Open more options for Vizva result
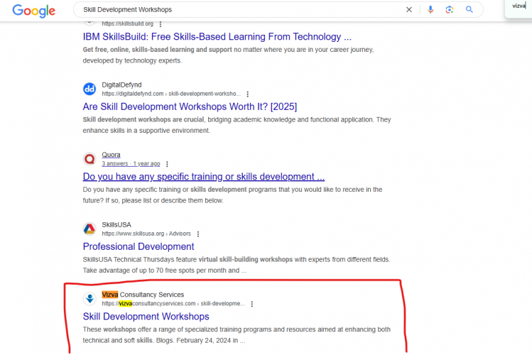 coord(251,304)
